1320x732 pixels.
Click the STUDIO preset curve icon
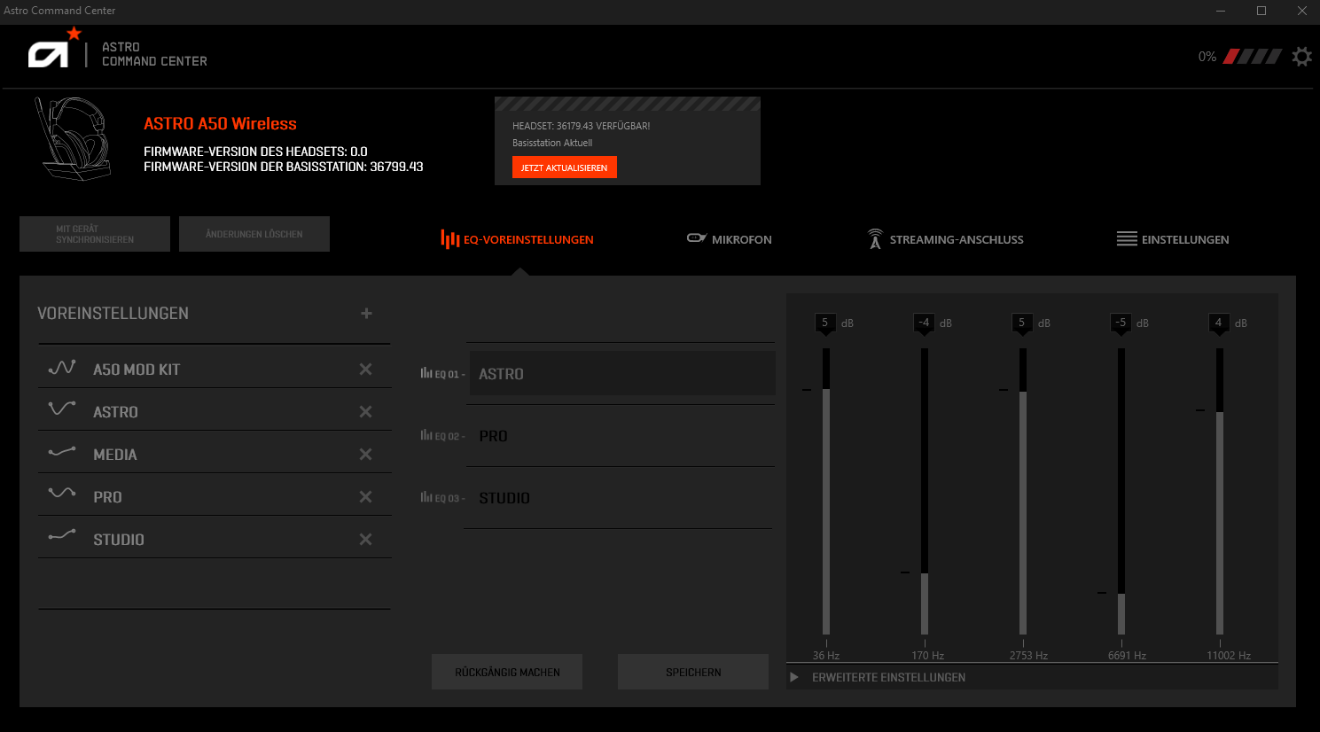point(60,537)
